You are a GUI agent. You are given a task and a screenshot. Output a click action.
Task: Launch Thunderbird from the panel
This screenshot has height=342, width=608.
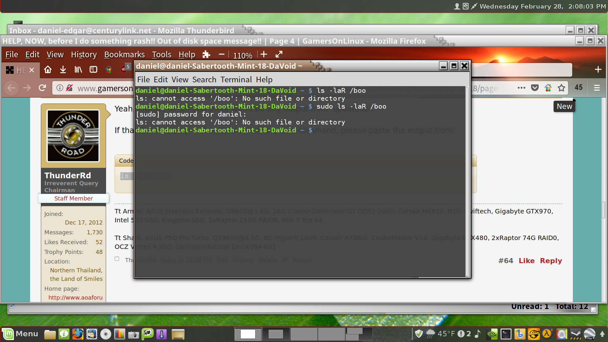[x=92, y=334]
